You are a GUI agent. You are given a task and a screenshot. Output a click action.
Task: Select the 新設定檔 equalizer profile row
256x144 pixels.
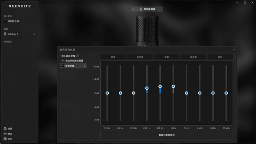(74, 66)
